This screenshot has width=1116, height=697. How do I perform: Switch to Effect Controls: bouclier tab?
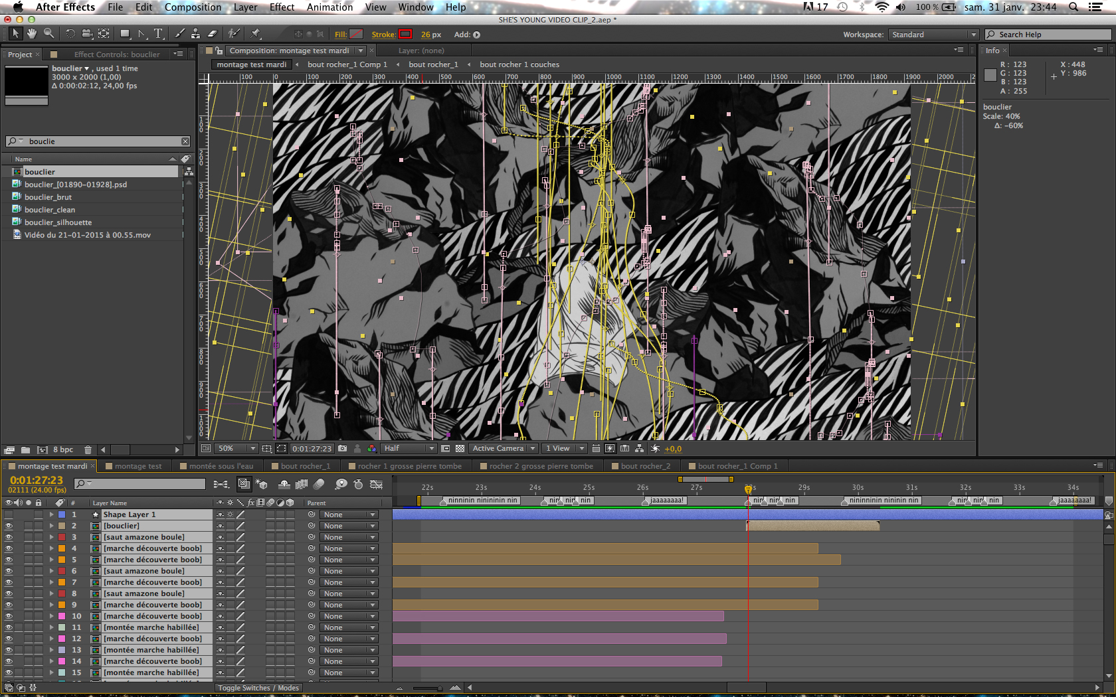[x=117, y=54]
